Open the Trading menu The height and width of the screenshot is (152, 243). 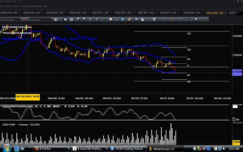point(24,6)
